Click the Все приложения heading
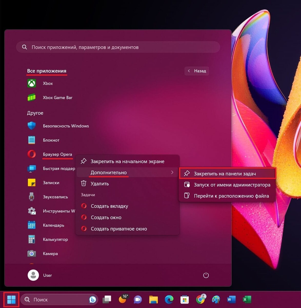 (47, 71)
